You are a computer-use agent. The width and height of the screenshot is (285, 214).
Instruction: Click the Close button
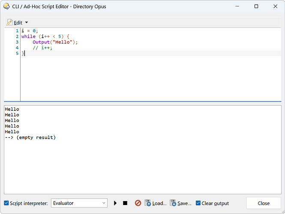click(264, 203)
